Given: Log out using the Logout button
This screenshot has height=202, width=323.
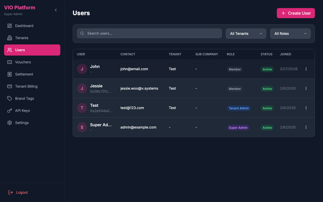Looking at the screenshot, I should 18,192.
